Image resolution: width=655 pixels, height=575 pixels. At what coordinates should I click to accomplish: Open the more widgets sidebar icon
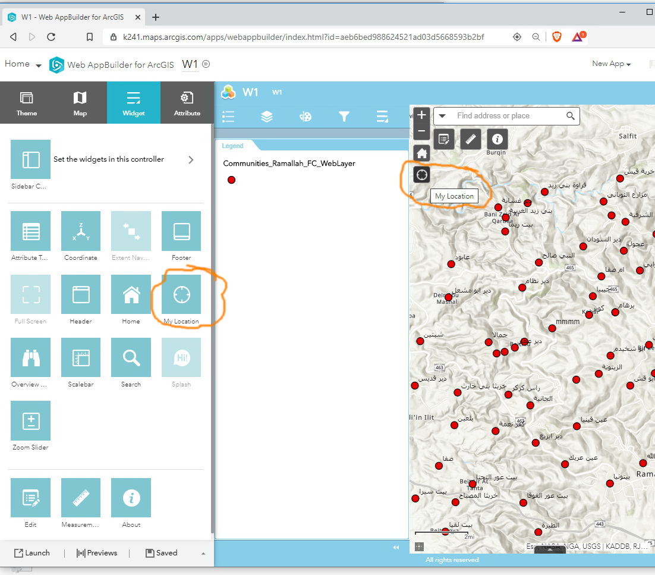tap(382, 117)
